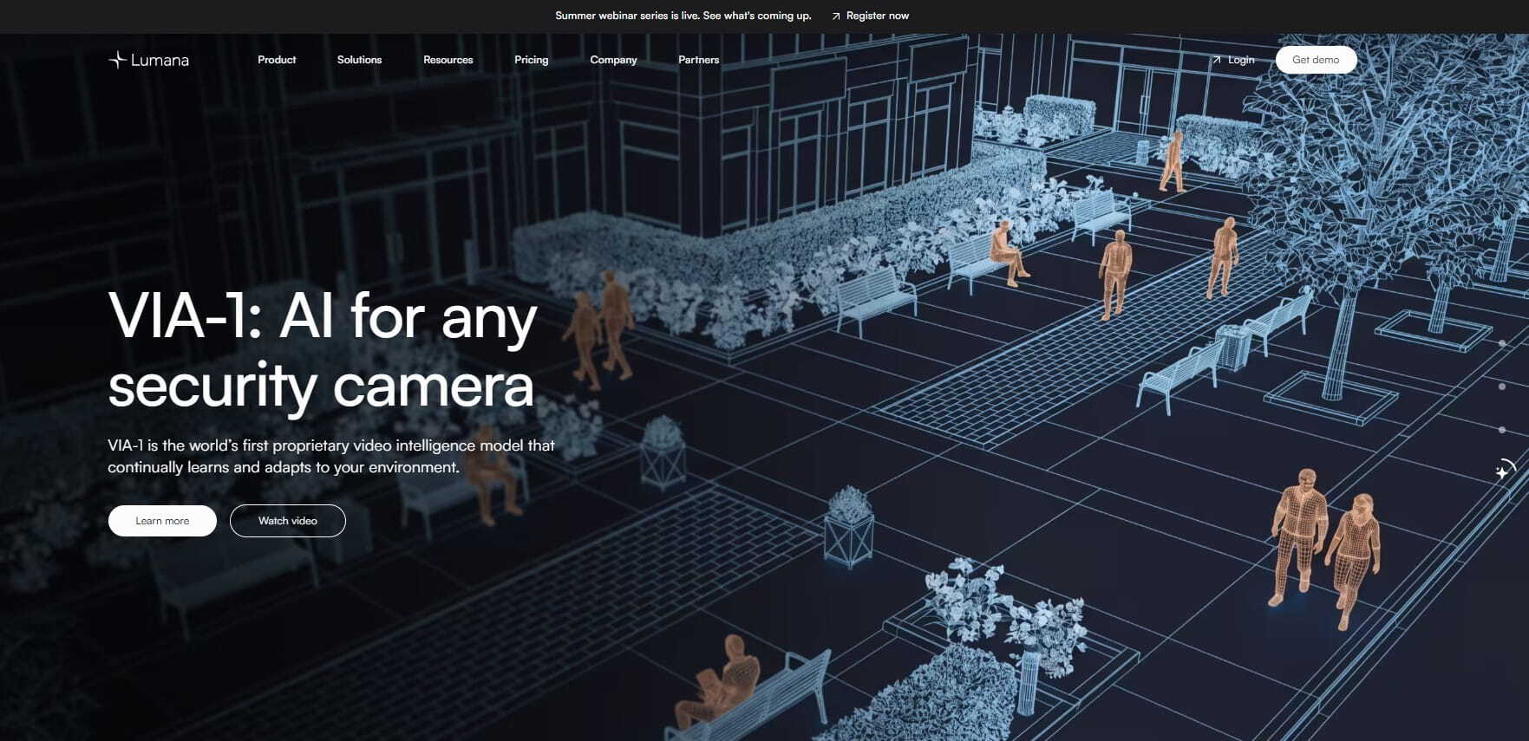Open the Solutions menu
The height and width of the screenshot is (741, 1529).
359,60
